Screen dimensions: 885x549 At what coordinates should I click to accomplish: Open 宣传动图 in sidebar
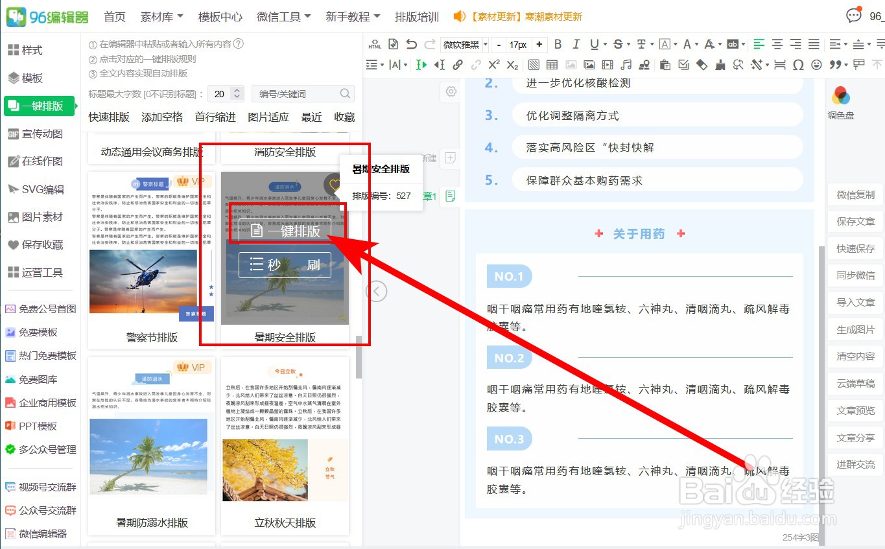tap(36, 134)
